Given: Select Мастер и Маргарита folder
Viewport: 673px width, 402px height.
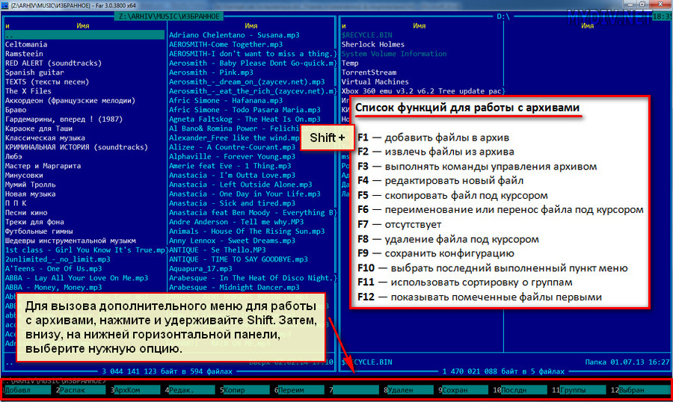Looking at the screenshot, I should click(43, 166).
